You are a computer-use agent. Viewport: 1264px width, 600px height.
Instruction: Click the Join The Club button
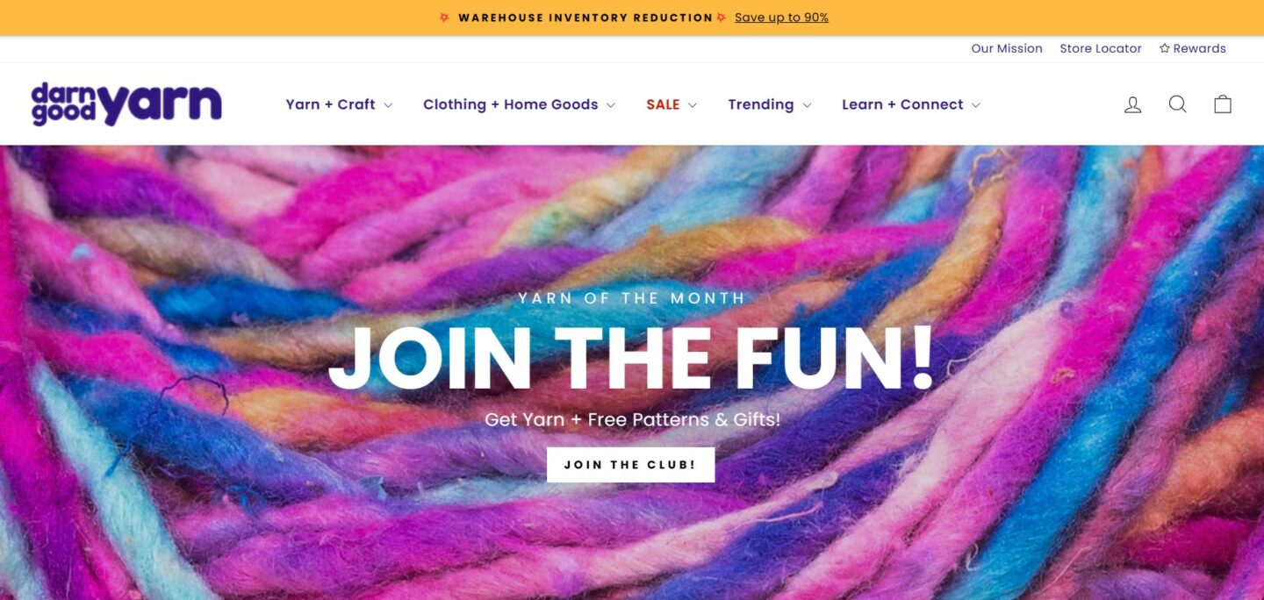pos(630,465)
